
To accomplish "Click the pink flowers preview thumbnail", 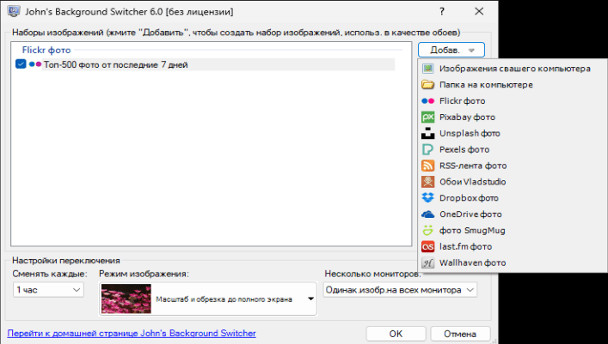I will pos(126,299).
